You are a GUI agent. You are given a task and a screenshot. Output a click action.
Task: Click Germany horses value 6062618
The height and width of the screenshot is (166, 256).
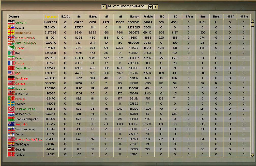133,22
